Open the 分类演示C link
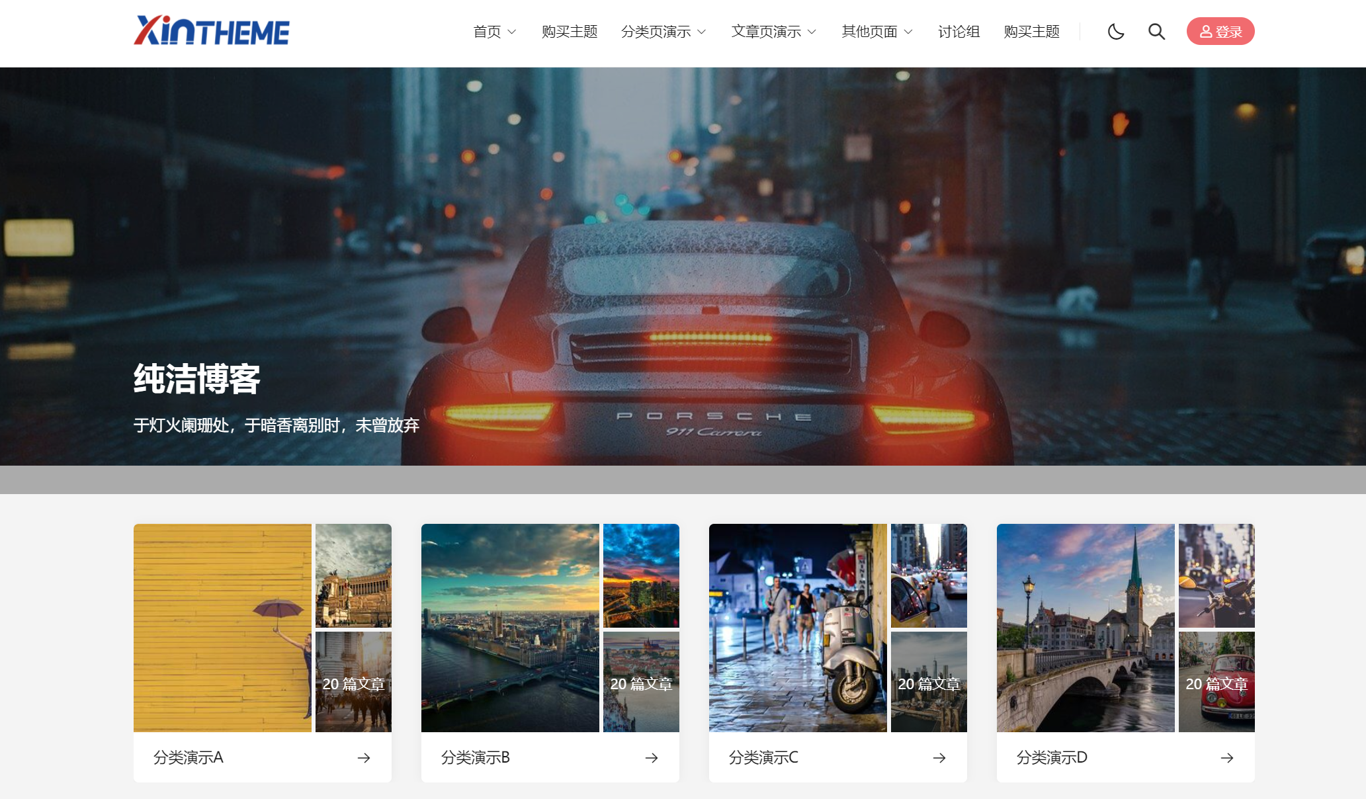Screen dimensions: 1366x799 (764, 757)
